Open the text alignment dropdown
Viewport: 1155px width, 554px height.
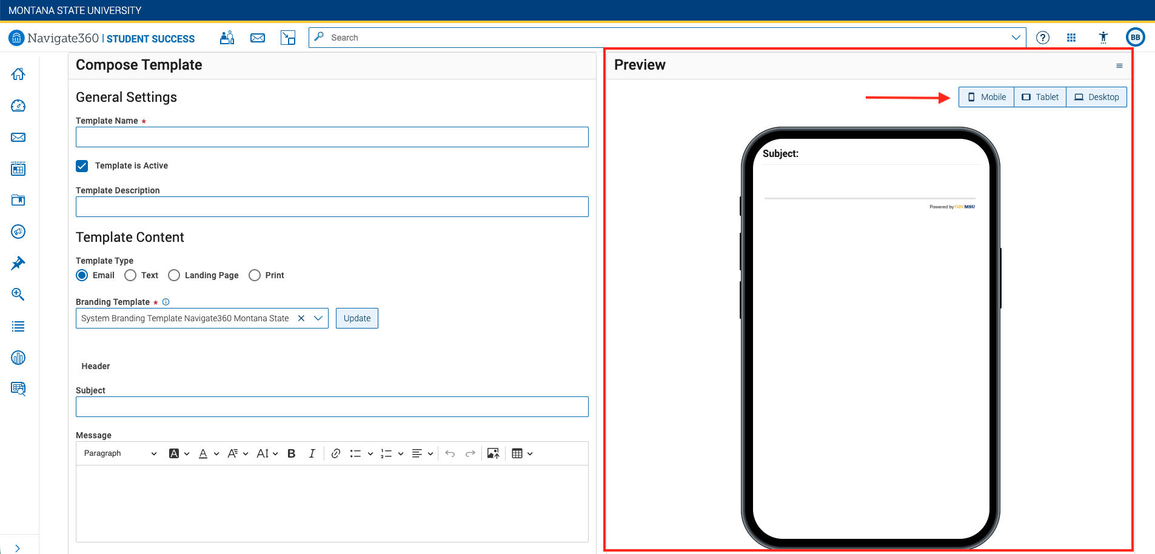[x=422, y=453]
